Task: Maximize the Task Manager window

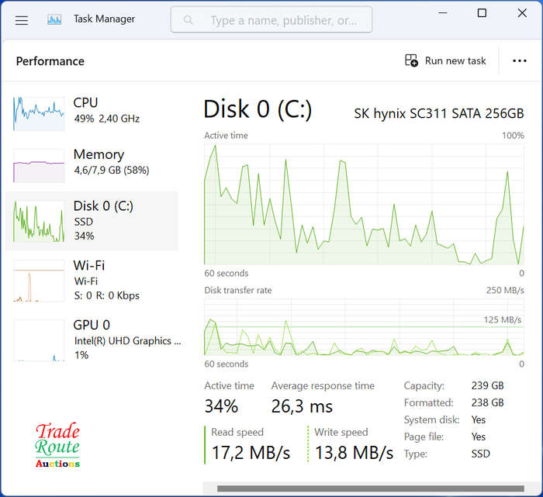Action: coord(482,13)
